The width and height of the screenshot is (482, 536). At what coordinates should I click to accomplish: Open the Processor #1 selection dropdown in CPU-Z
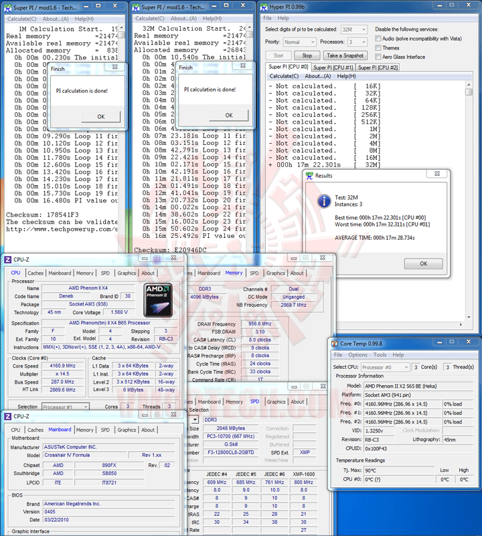(66, 407)
